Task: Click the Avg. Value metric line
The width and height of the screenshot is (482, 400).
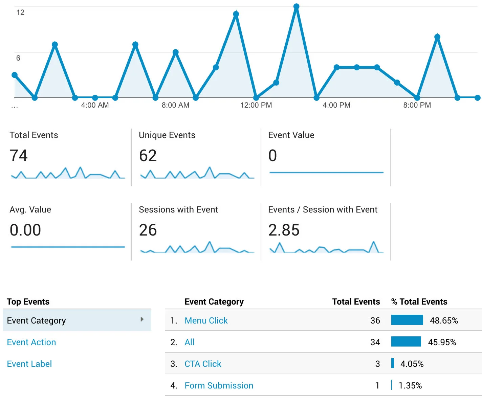Action: 68,247
